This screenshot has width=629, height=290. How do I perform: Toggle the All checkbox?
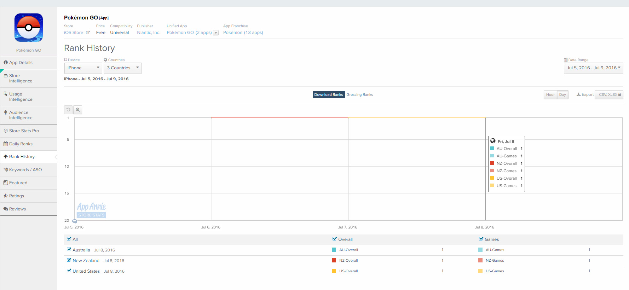[69, 239]
